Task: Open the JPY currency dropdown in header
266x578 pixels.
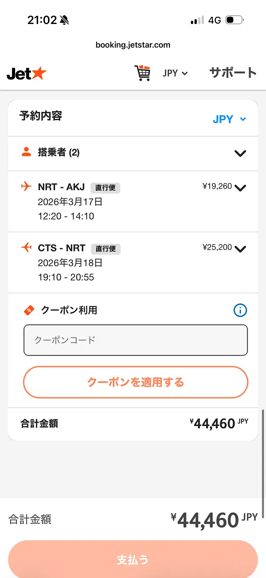Action: pyautogui.click(x=175, y=73)
